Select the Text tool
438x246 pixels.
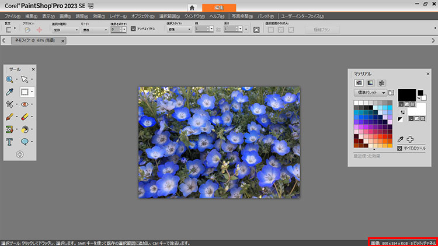10,141
